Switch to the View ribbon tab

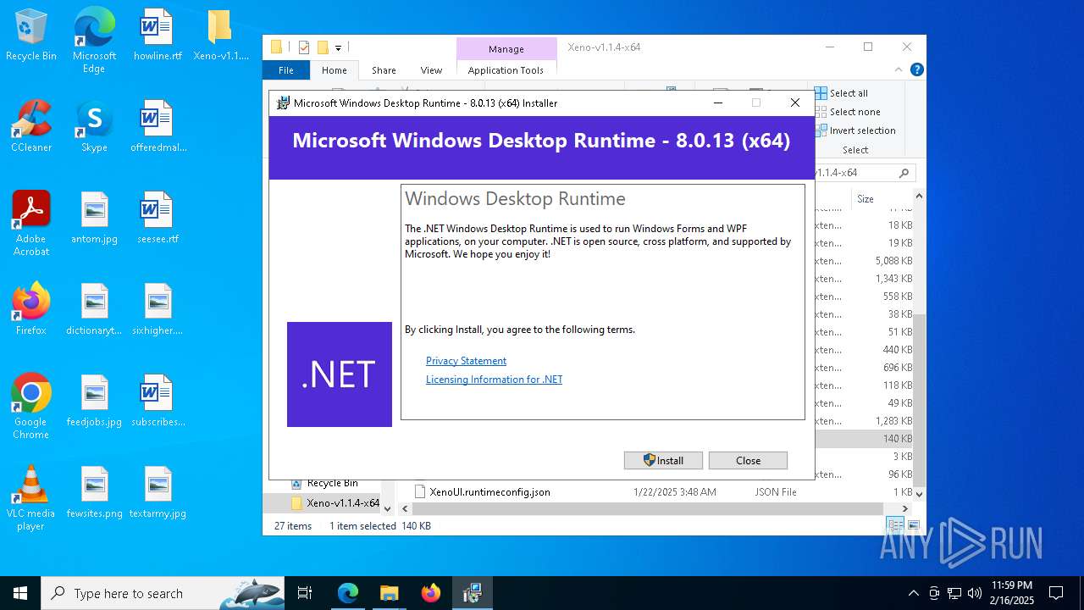(x=431, y=70)
